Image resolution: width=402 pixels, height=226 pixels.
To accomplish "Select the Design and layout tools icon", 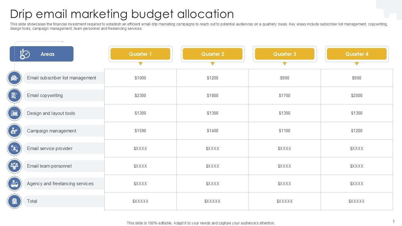I will point(14,113).
